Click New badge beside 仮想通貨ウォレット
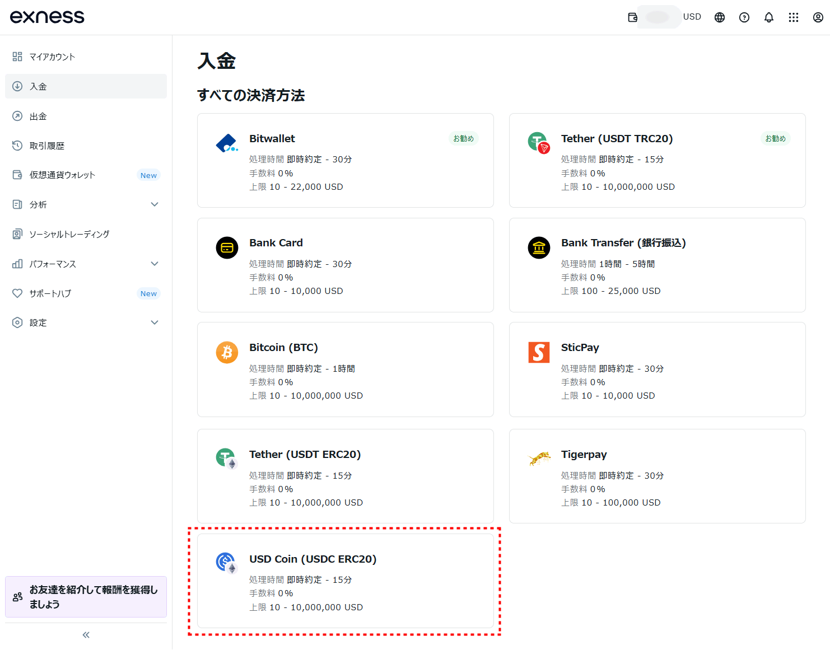The height and width of the screenshot is (650, 830). (148, 175)
